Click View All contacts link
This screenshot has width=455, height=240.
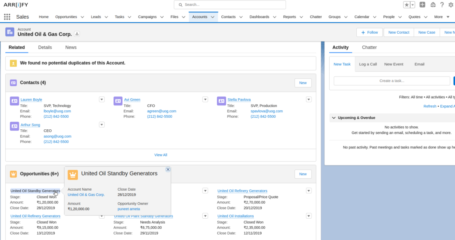[161, 155]
